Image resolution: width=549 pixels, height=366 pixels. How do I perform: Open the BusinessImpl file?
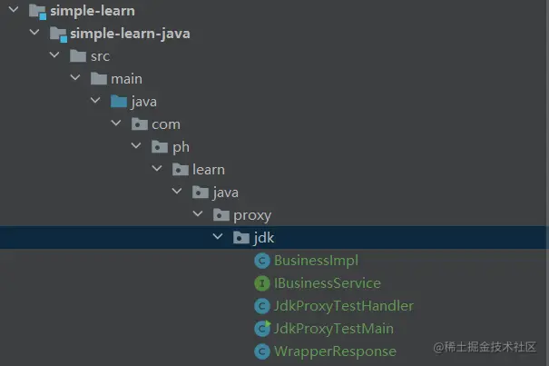point(316,261)
